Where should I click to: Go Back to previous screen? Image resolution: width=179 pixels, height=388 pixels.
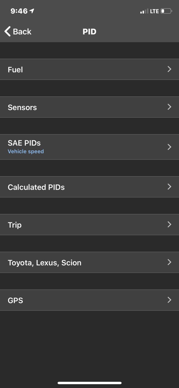coord(18,32)
